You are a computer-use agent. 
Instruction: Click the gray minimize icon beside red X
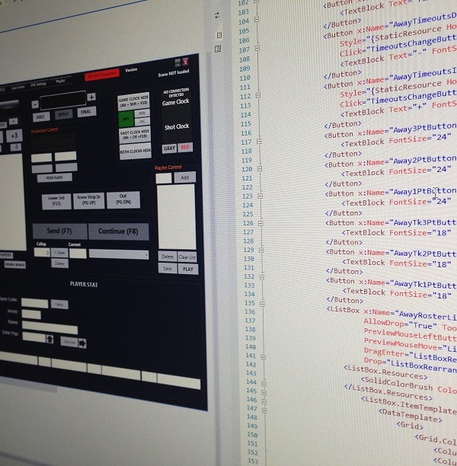pyautogui.click(x=177, y=62)
